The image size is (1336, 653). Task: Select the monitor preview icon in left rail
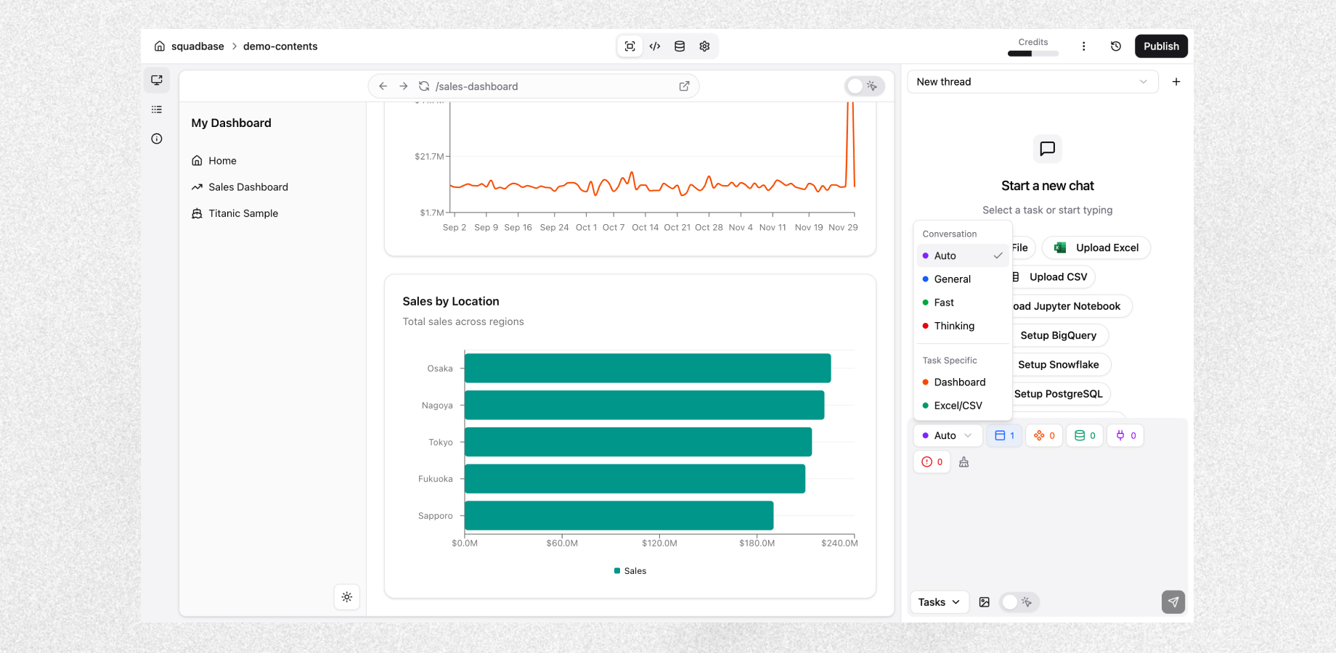tap(157, 80)
